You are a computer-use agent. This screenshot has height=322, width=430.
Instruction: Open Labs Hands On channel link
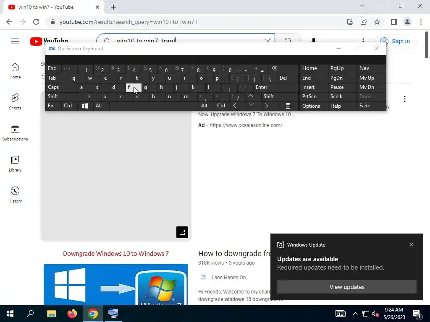click(x=228, y=278)
